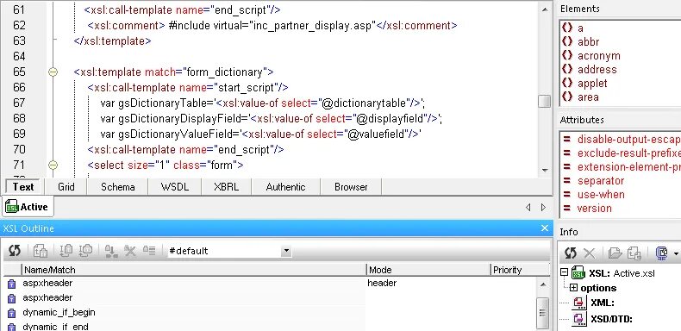
Task: Select 'applet' in Elements list
Action: pos(592,84)
